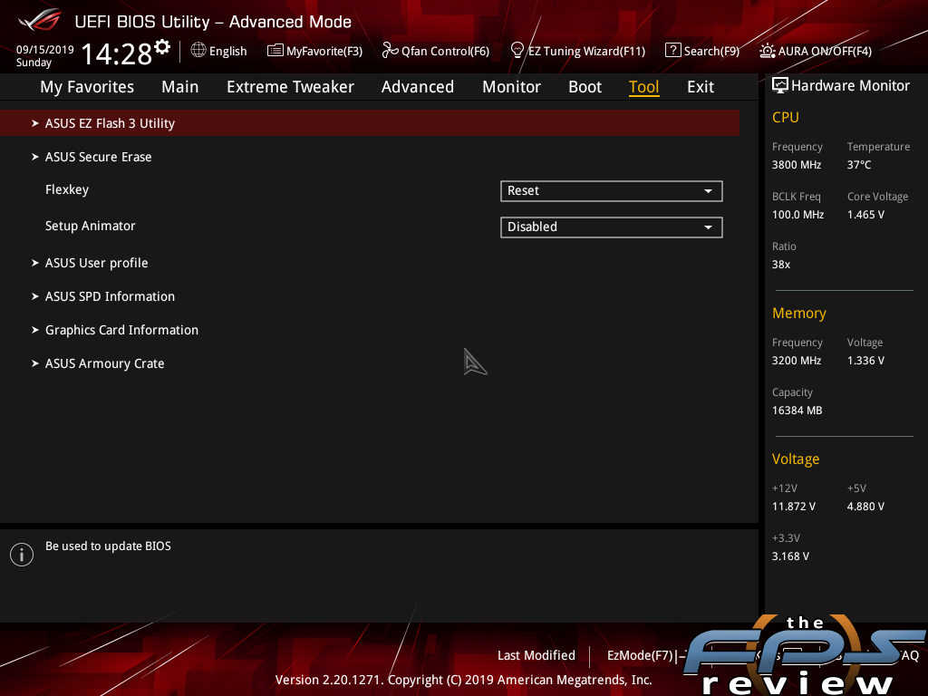Click the BIOS version copyright text

coord(463,680)
